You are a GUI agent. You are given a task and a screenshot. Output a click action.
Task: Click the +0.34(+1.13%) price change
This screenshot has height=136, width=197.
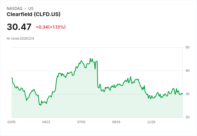tap(51, 27)
